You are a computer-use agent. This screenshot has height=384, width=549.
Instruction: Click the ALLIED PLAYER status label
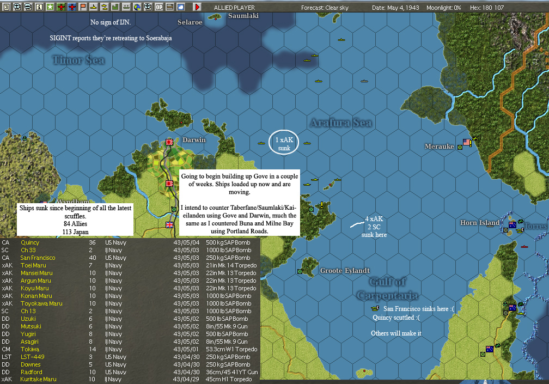pyautogui.click(x=234, y=7)
